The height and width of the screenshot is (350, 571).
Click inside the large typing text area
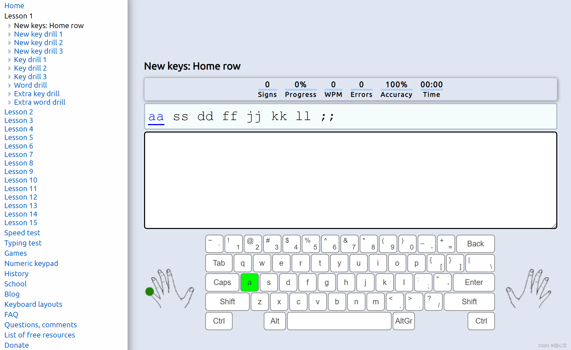point(350,180)
